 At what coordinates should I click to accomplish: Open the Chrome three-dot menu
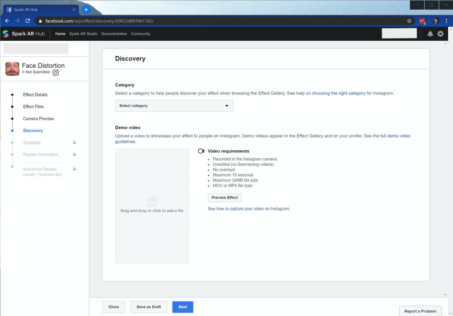tap(446, 21)
